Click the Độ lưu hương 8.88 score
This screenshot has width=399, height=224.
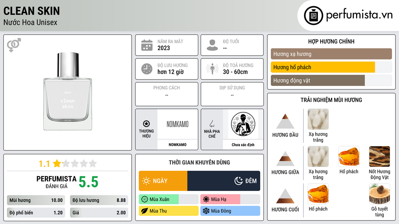click(99, 200)
